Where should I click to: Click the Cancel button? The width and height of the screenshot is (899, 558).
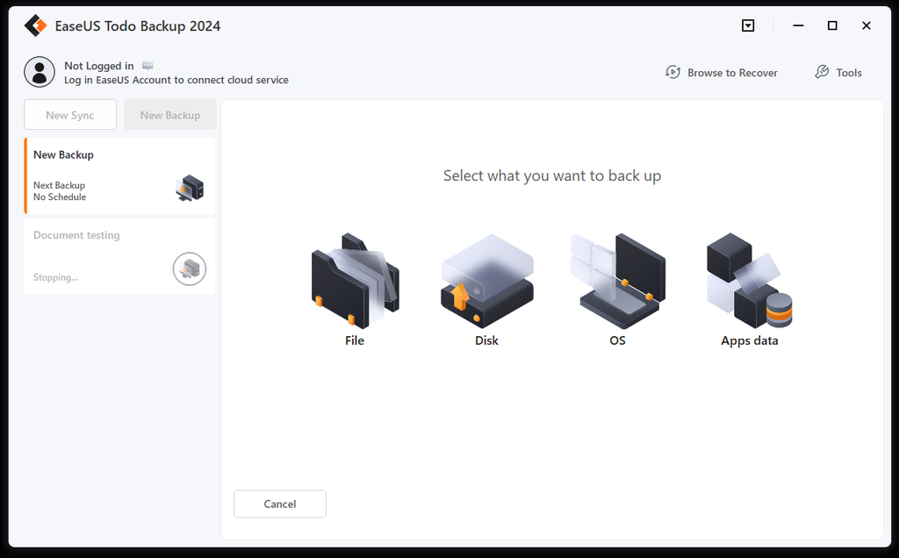(x=279, y=504)
